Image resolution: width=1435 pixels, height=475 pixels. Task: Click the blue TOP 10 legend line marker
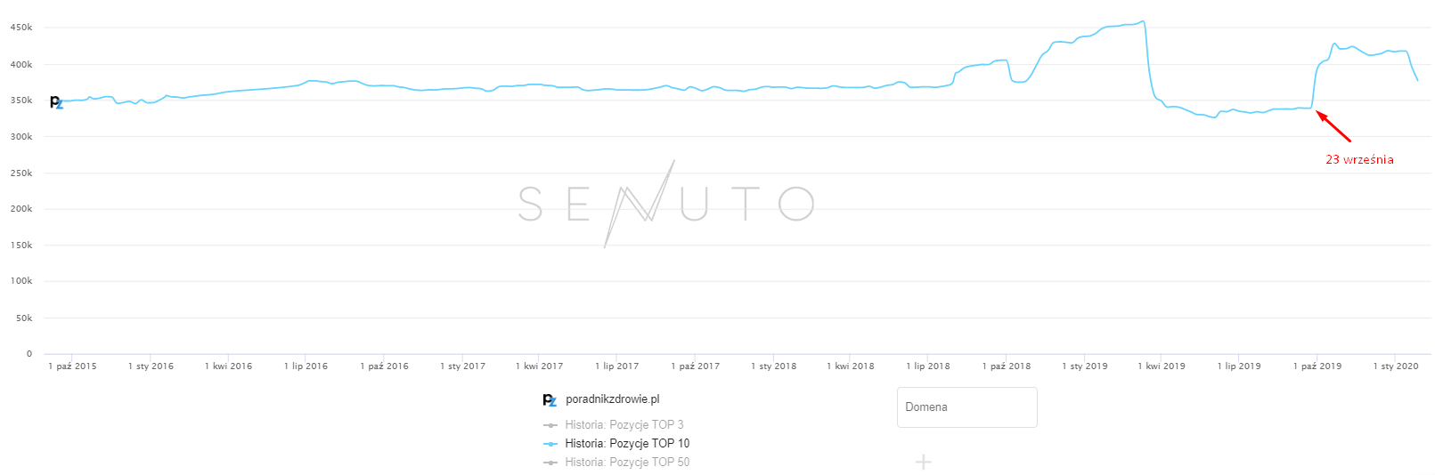pos(550,444)
